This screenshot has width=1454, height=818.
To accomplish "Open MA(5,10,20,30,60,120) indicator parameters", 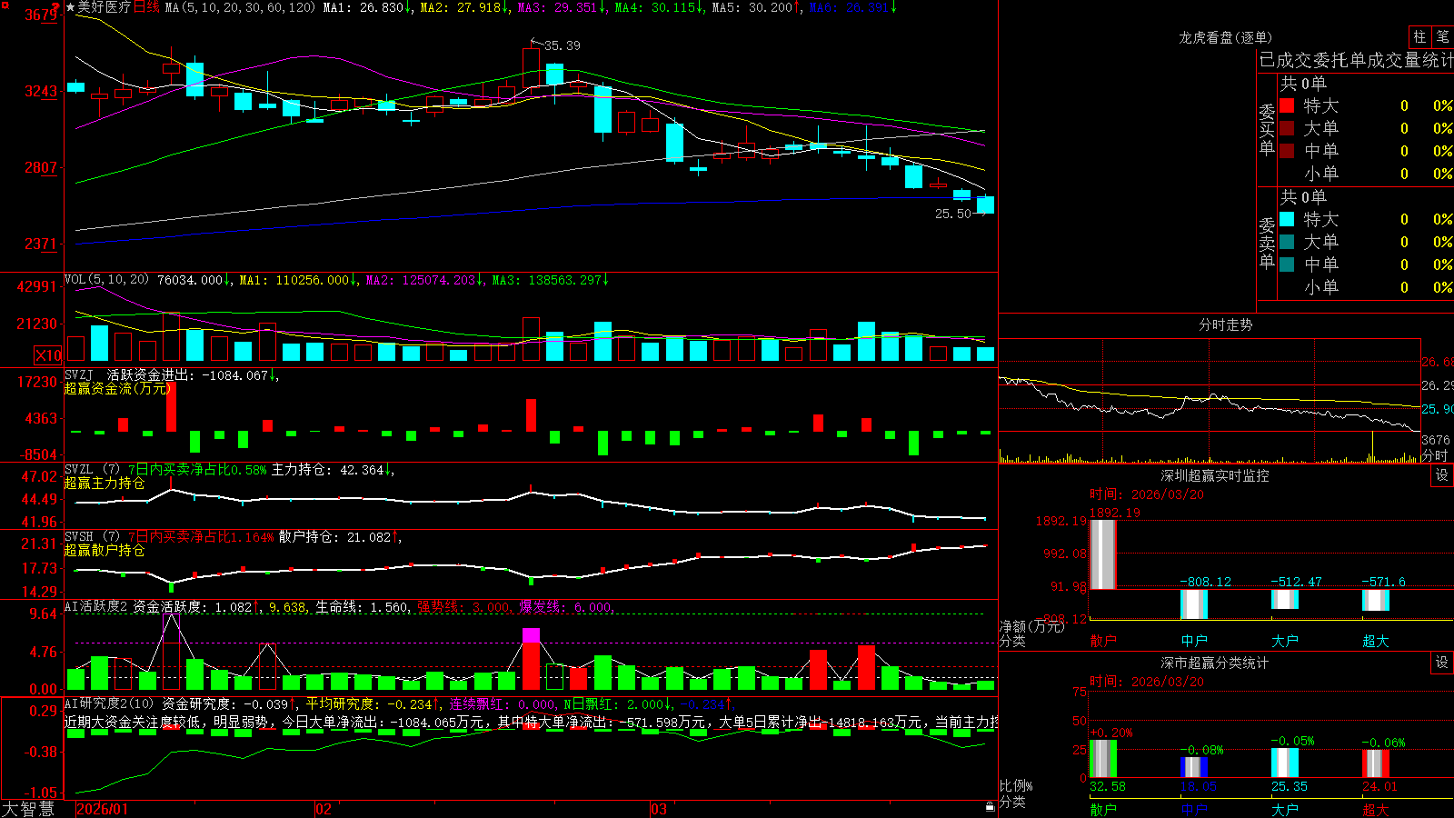I will tap(240, 7).
